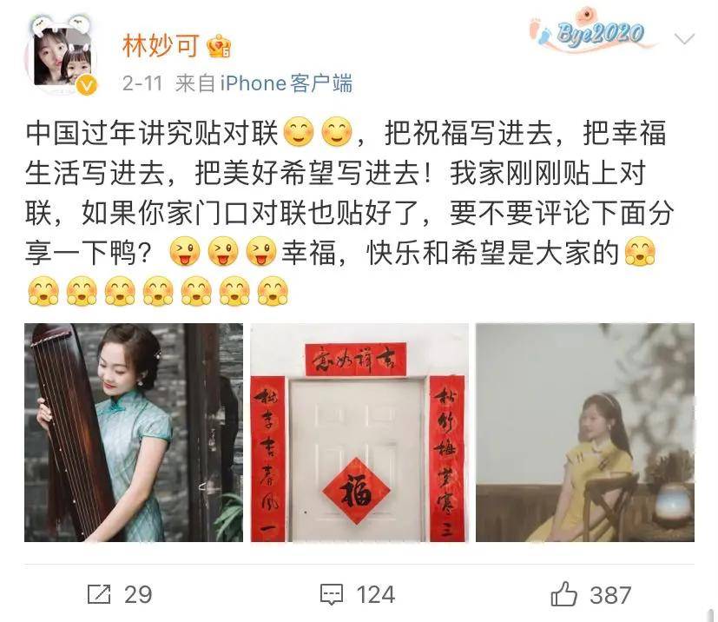Open the 林妙可 username link

pyautogui.click(x=161, y=46)
